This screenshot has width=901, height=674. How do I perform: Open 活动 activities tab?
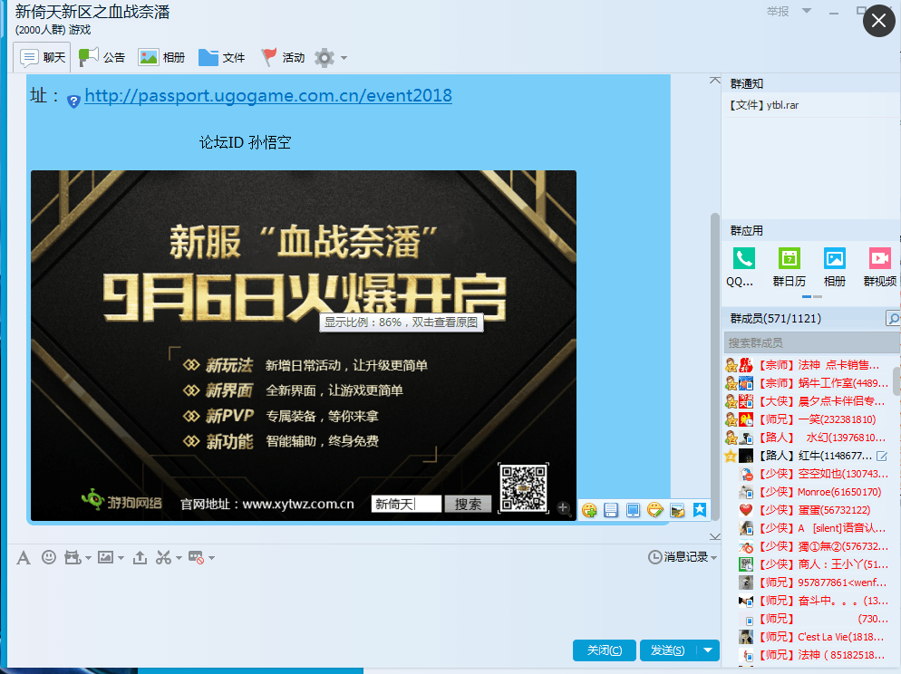click(282, 57)
